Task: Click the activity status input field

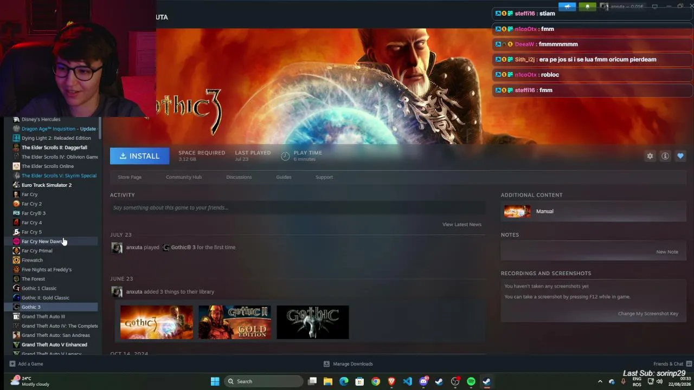Action: coord(297,207)
